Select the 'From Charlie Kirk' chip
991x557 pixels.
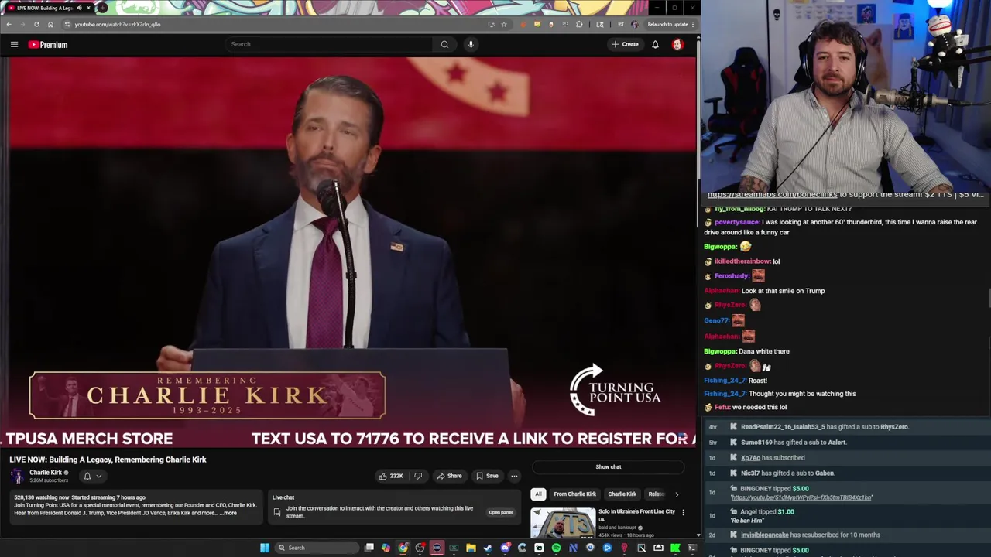pos(574,494)
